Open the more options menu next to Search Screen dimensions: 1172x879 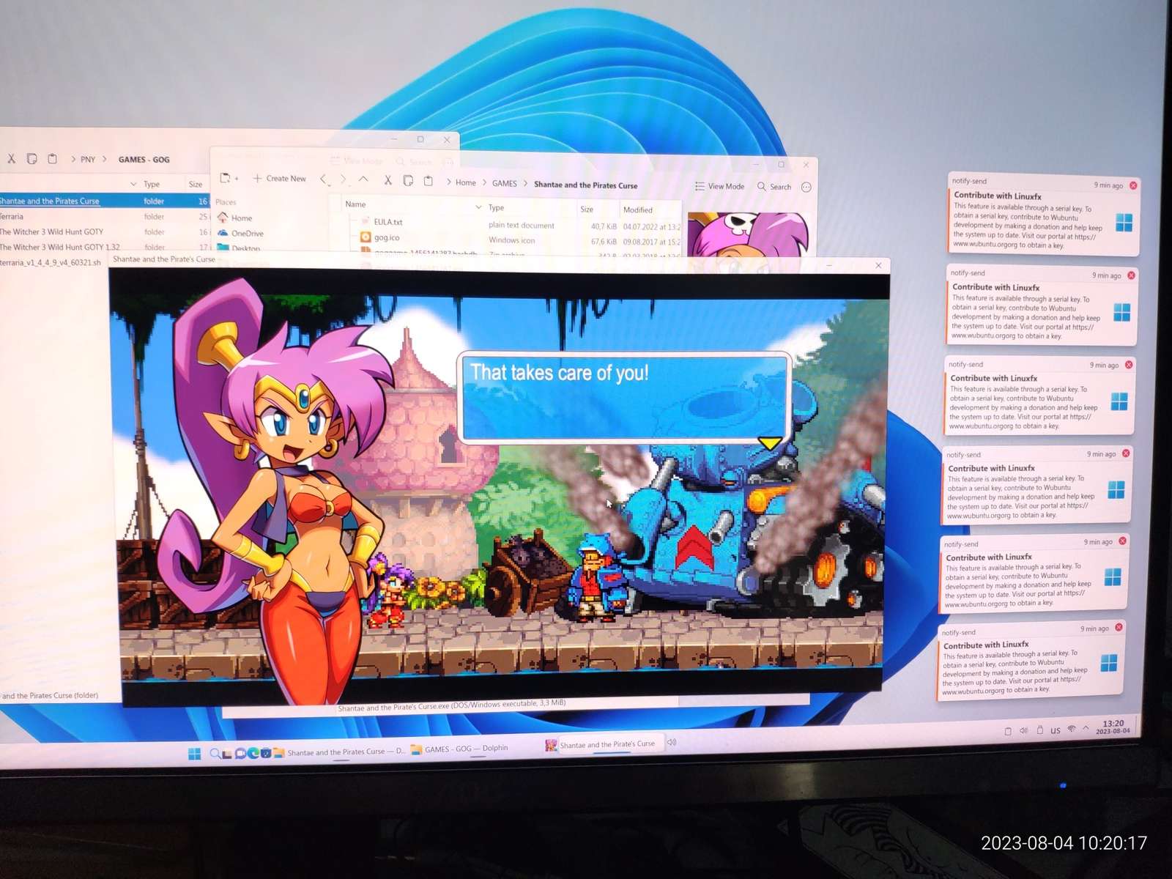806,188
